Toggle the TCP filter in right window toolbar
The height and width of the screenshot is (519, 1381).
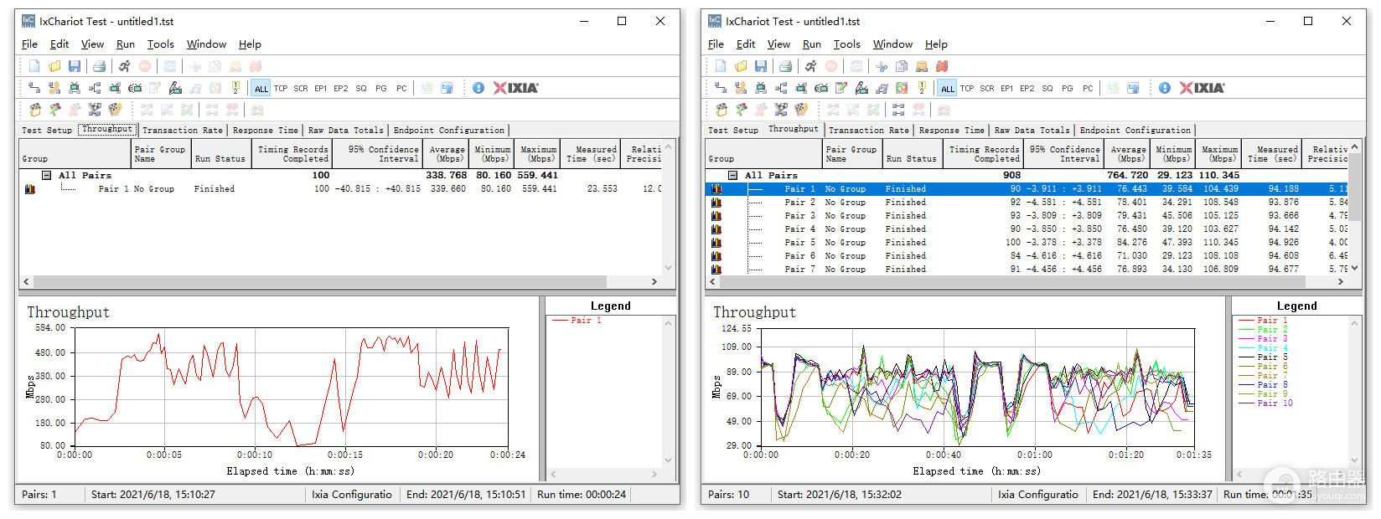(x=967, y=89)
